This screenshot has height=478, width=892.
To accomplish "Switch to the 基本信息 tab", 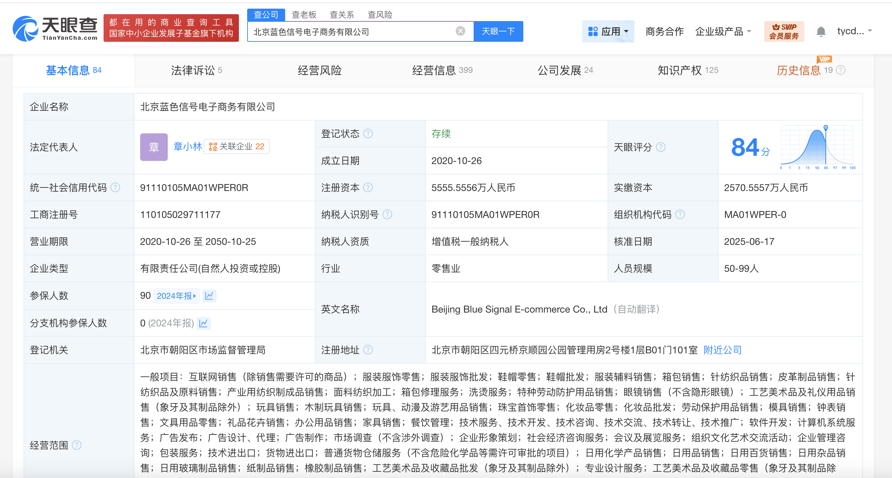I will click(x=74, y=70).
